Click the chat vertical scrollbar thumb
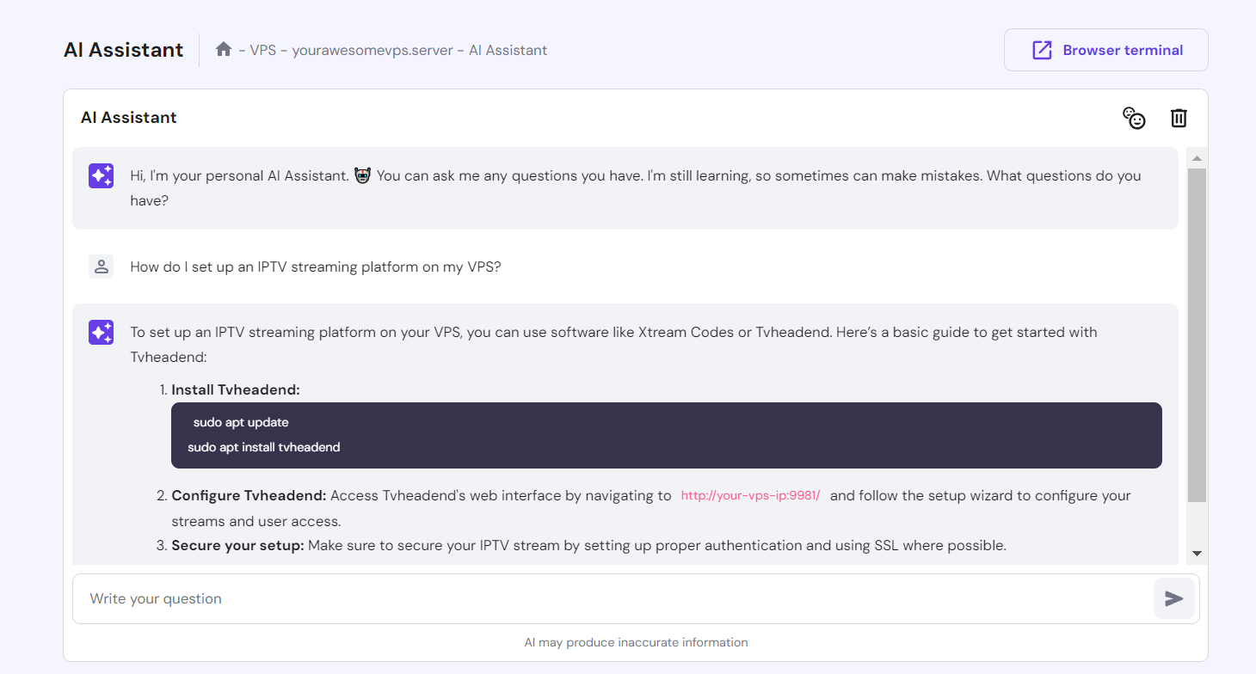1256x674 pixels. [1197, 335]
